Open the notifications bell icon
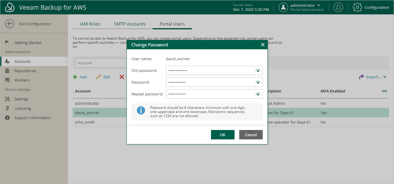Image resolution: width=394 pixels, height=184 pixels. click(338, 7)
